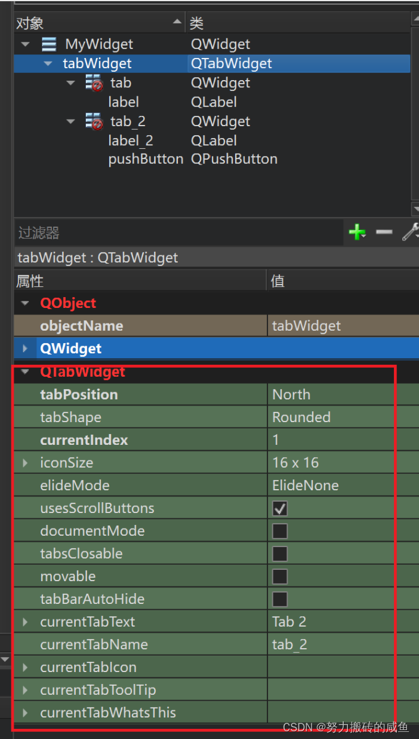Add a dynamic property using green plus icon
This screenshot has height=739, width=419.
pos(356,232)
